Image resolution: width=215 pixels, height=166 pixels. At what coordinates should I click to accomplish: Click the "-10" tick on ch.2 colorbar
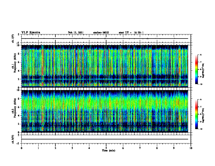[x=200, y=129]
